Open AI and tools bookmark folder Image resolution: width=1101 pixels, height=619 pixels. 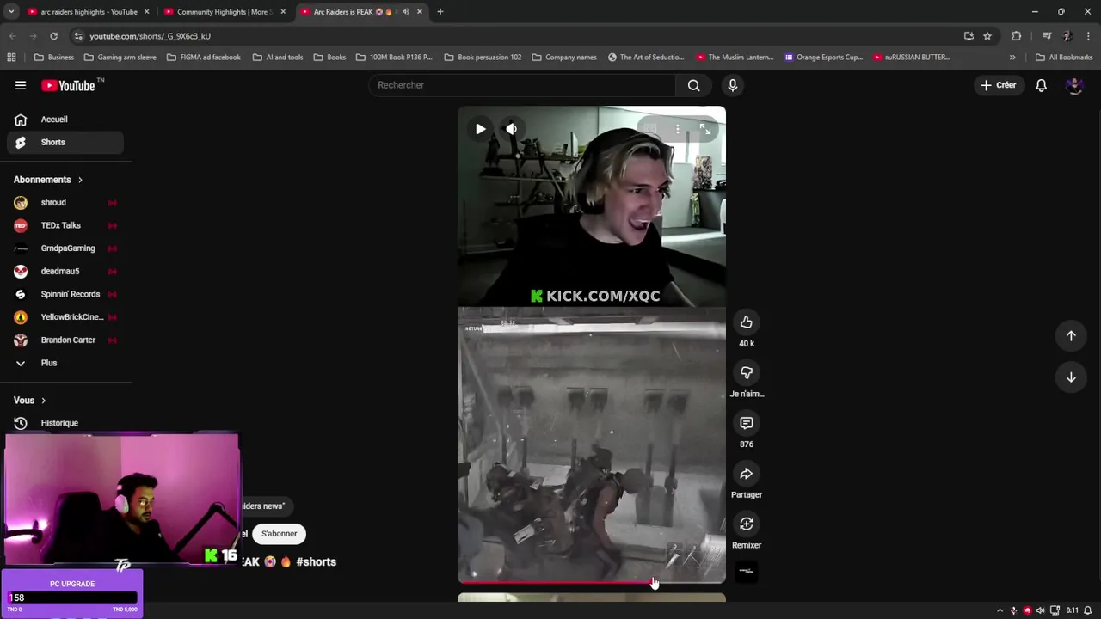(277, 58)
